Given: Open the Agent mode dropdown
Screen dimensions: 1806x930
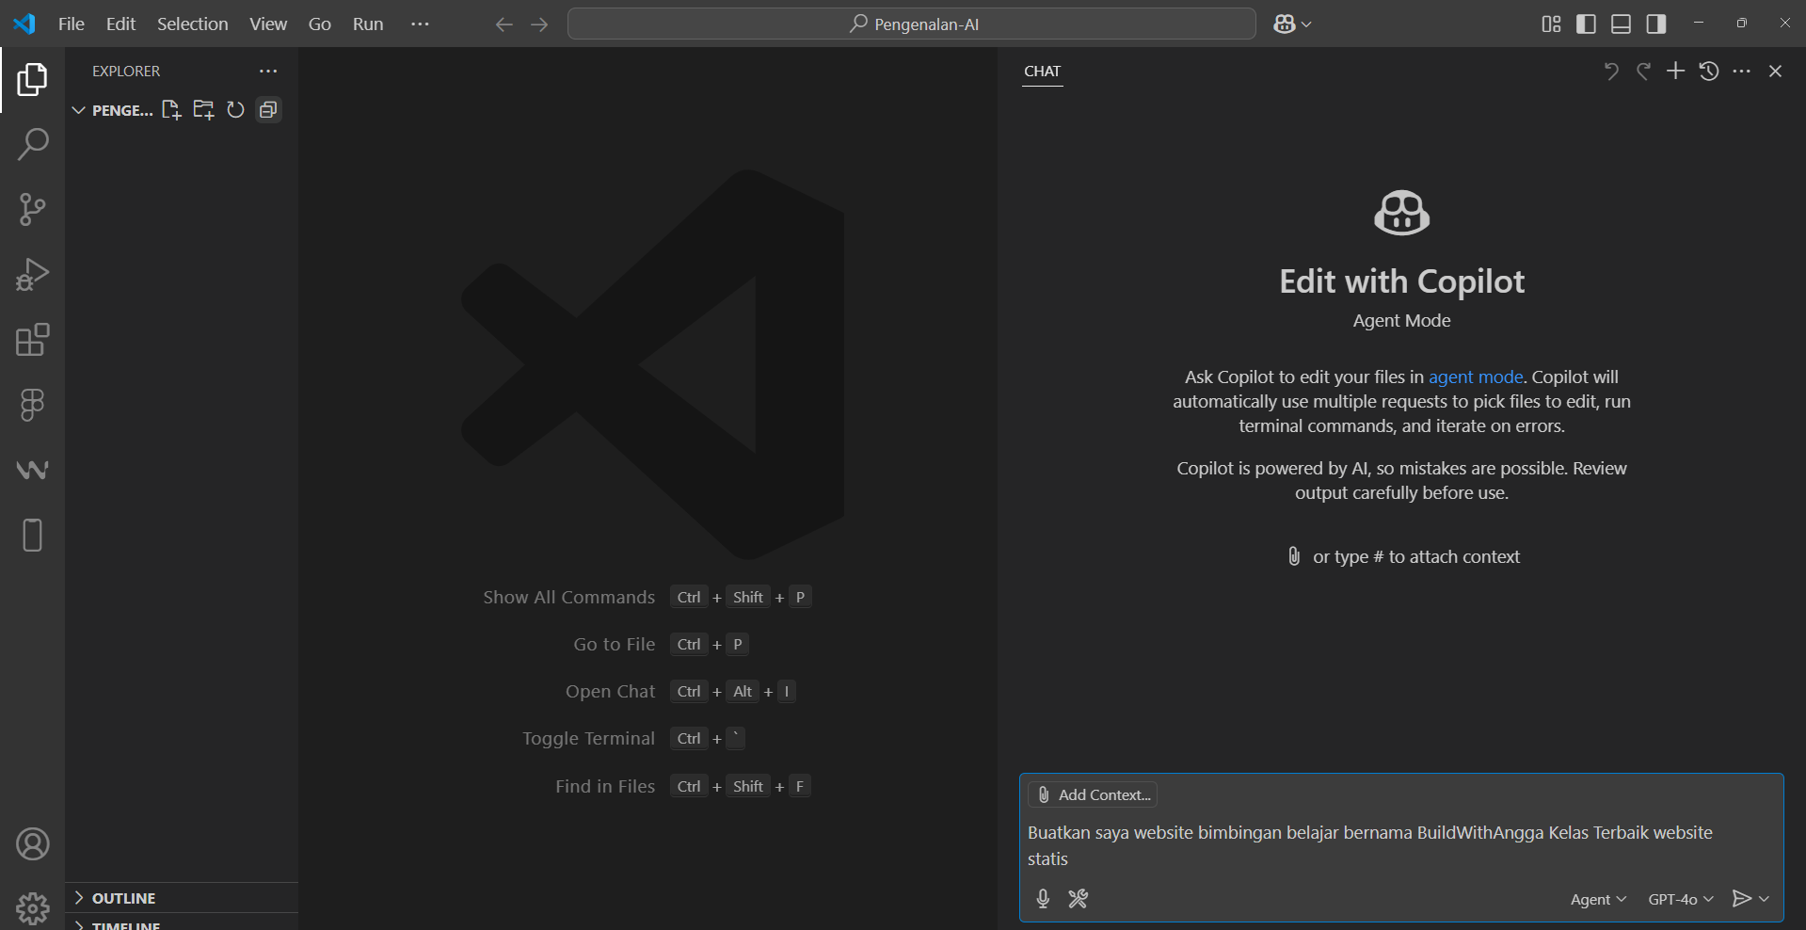Looking at the screenshot, I should (x=1598, y=900).
